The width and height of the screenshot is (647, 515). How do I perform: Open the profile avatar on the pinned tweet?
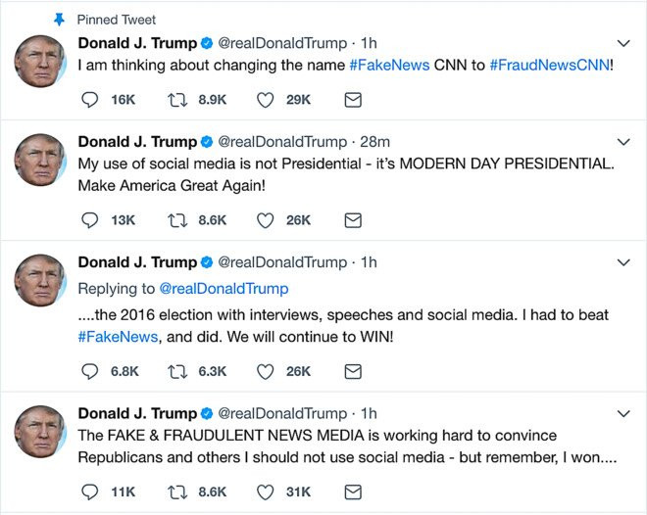41,62
